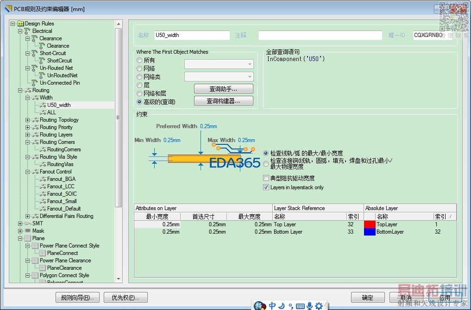This screenshot has height=310, width=471.
Task: Select Un-Routed Net tree item
Action: [x=56, y=68]
